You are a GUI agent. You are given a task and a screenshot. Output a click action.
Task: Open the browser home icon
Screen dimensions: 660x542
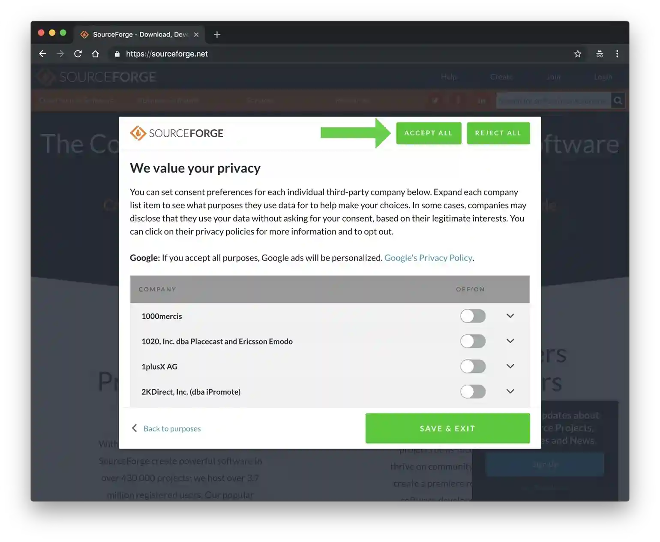coord(96,54)
